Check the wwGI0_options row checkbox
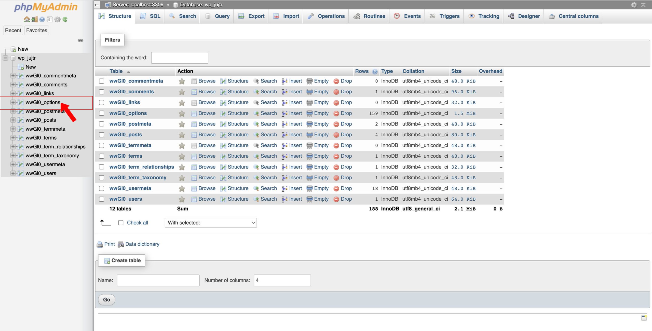The height and width of the screenshot is (331, 652). click(x=102, y=113)
